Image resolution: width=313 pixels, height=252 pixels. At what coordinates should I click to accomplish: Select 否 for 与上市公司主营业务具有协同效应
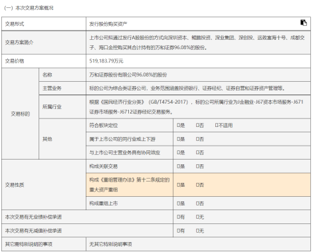(x=197, y=153)
